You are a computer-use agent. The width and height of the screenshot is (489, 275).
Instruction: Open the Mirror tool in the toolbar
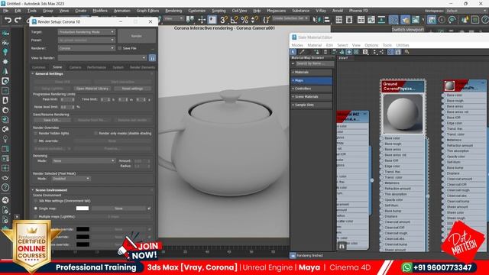pos(316,20)
